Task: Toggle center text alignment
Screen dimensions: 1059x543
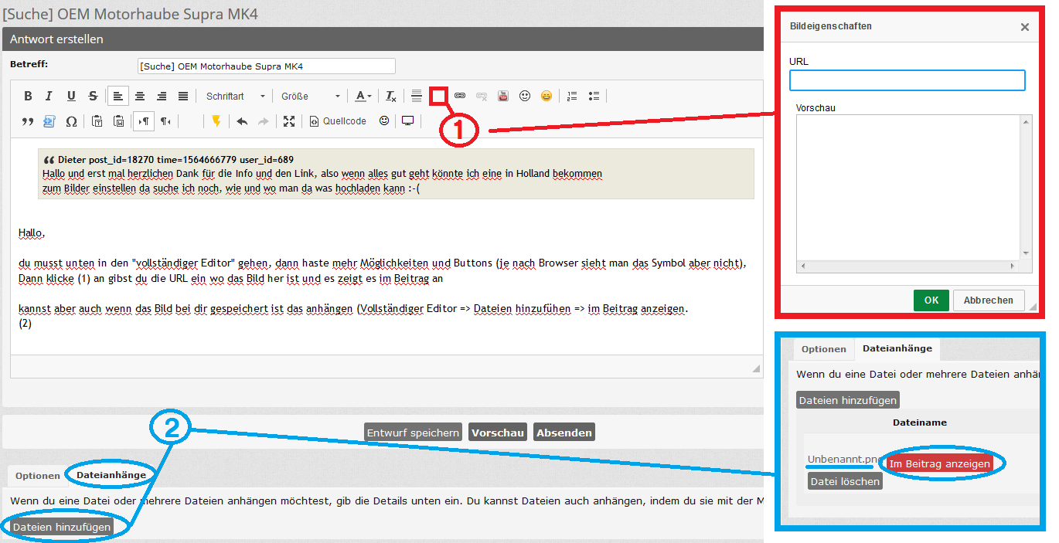Action: point(140,97)
